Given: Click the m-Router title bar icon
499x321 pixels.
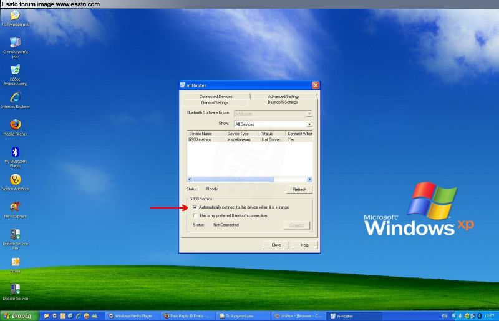Looking at the screenshot, I should click(x=182, y=85).
